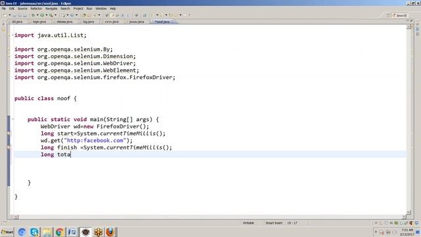Switch to the juuuu.java editor tab

pyautogui.click(x=136, y=22)
